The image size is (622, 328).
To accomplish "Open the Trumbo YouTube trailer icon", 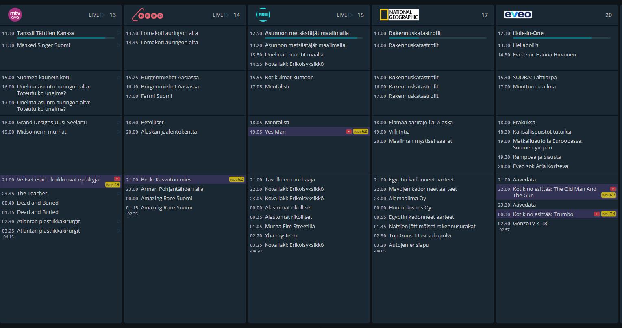I will pyautogui.click(x=597, y=214).
